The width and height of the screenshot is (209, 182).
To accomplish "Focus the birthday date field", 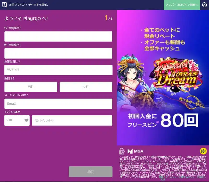I will click(x=58, y=70).
